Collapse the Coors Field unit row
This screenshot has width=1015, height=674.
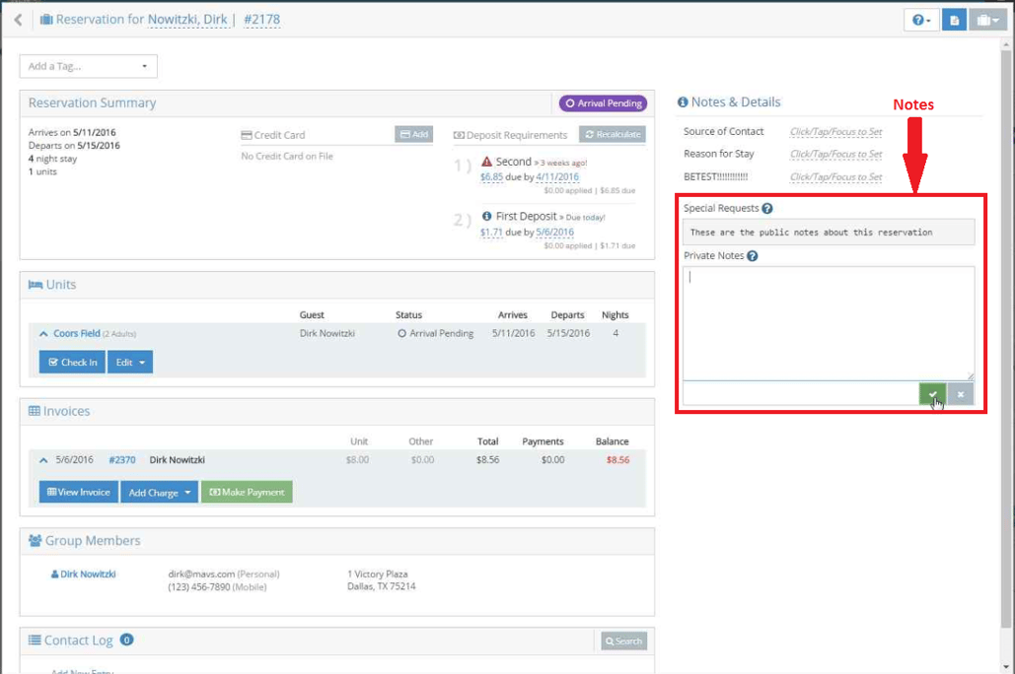[43, 334]
